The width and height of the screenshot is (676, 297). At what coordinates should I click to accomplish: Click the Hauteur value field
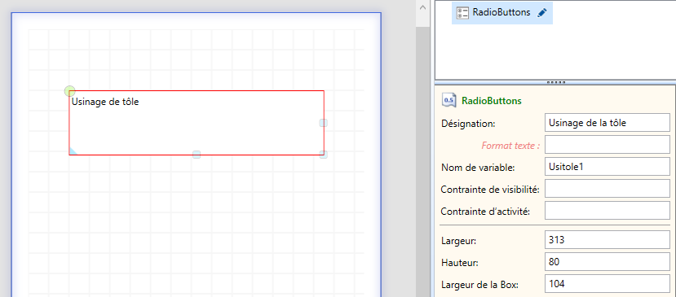[x=607, y=262]
